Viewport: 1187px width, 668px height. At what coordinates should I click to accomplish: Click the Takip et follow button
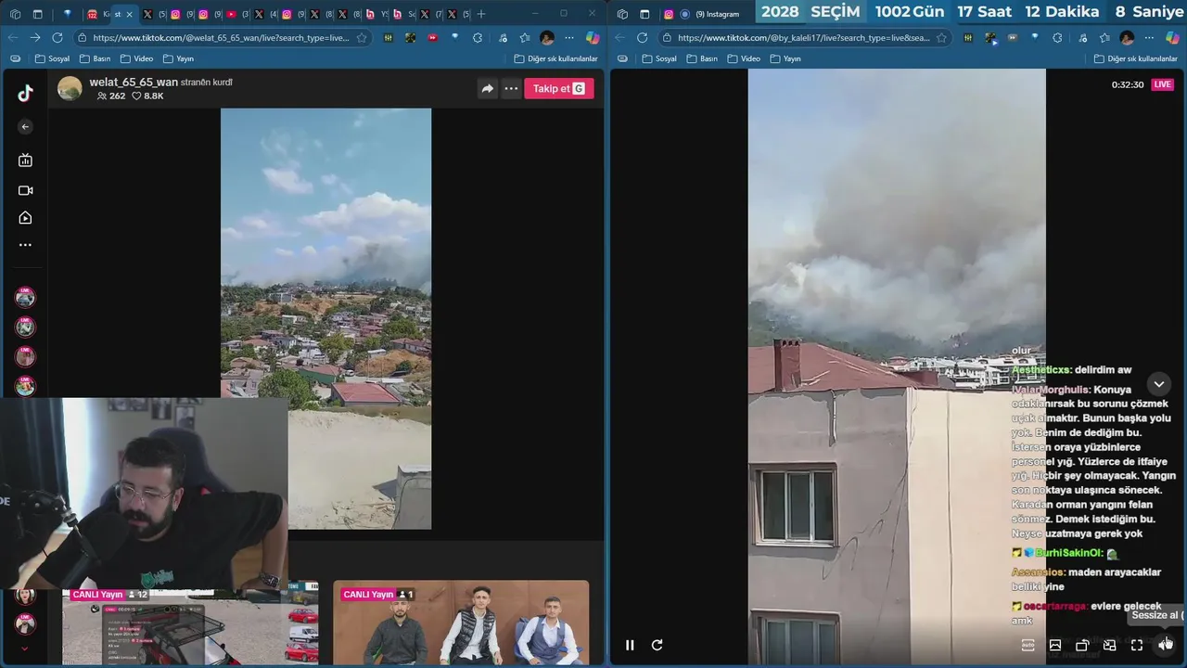coord(558,89)
